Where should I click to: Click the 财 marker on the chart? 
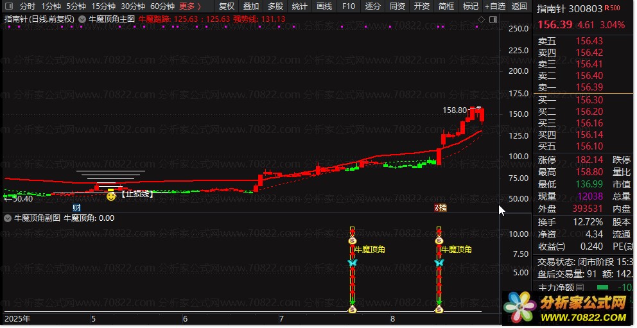click(77, 208)
